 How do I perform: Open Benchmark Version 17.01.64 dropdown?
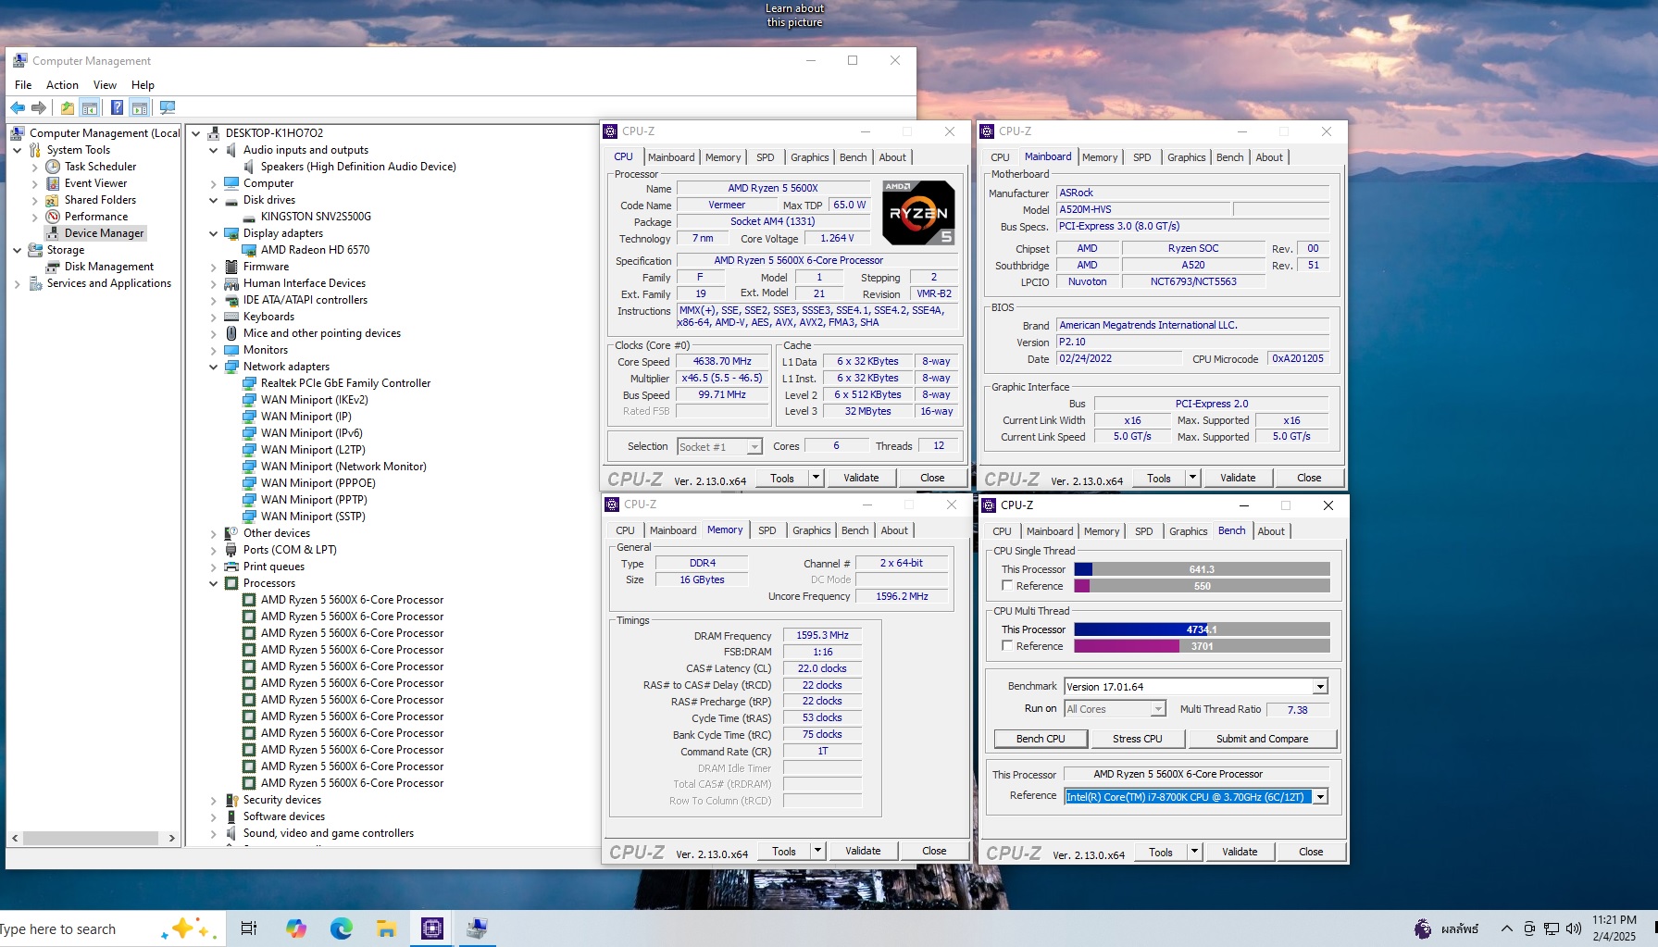[x=1320, y=687]
